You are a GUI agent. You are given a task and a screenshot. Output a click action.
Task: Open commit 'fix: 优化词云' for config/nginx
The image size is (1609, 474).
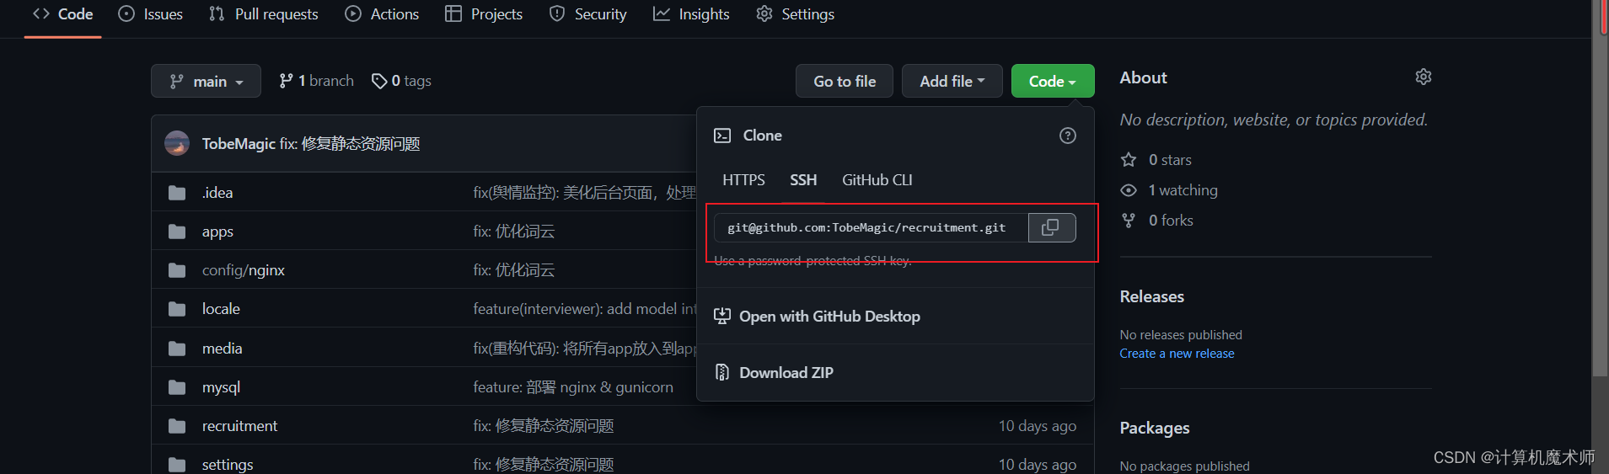[514, 270]
